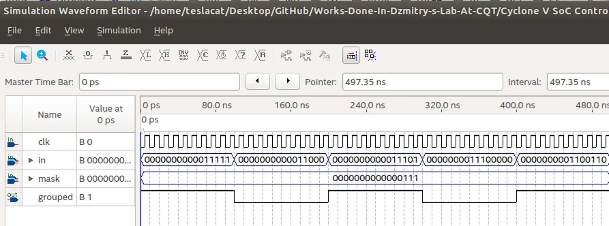Click the 240.0 ns timeline mark

coord(367,105)
